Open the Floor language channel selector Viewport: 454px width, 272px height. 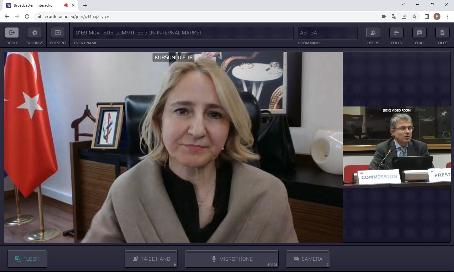(x=27, y=259)
